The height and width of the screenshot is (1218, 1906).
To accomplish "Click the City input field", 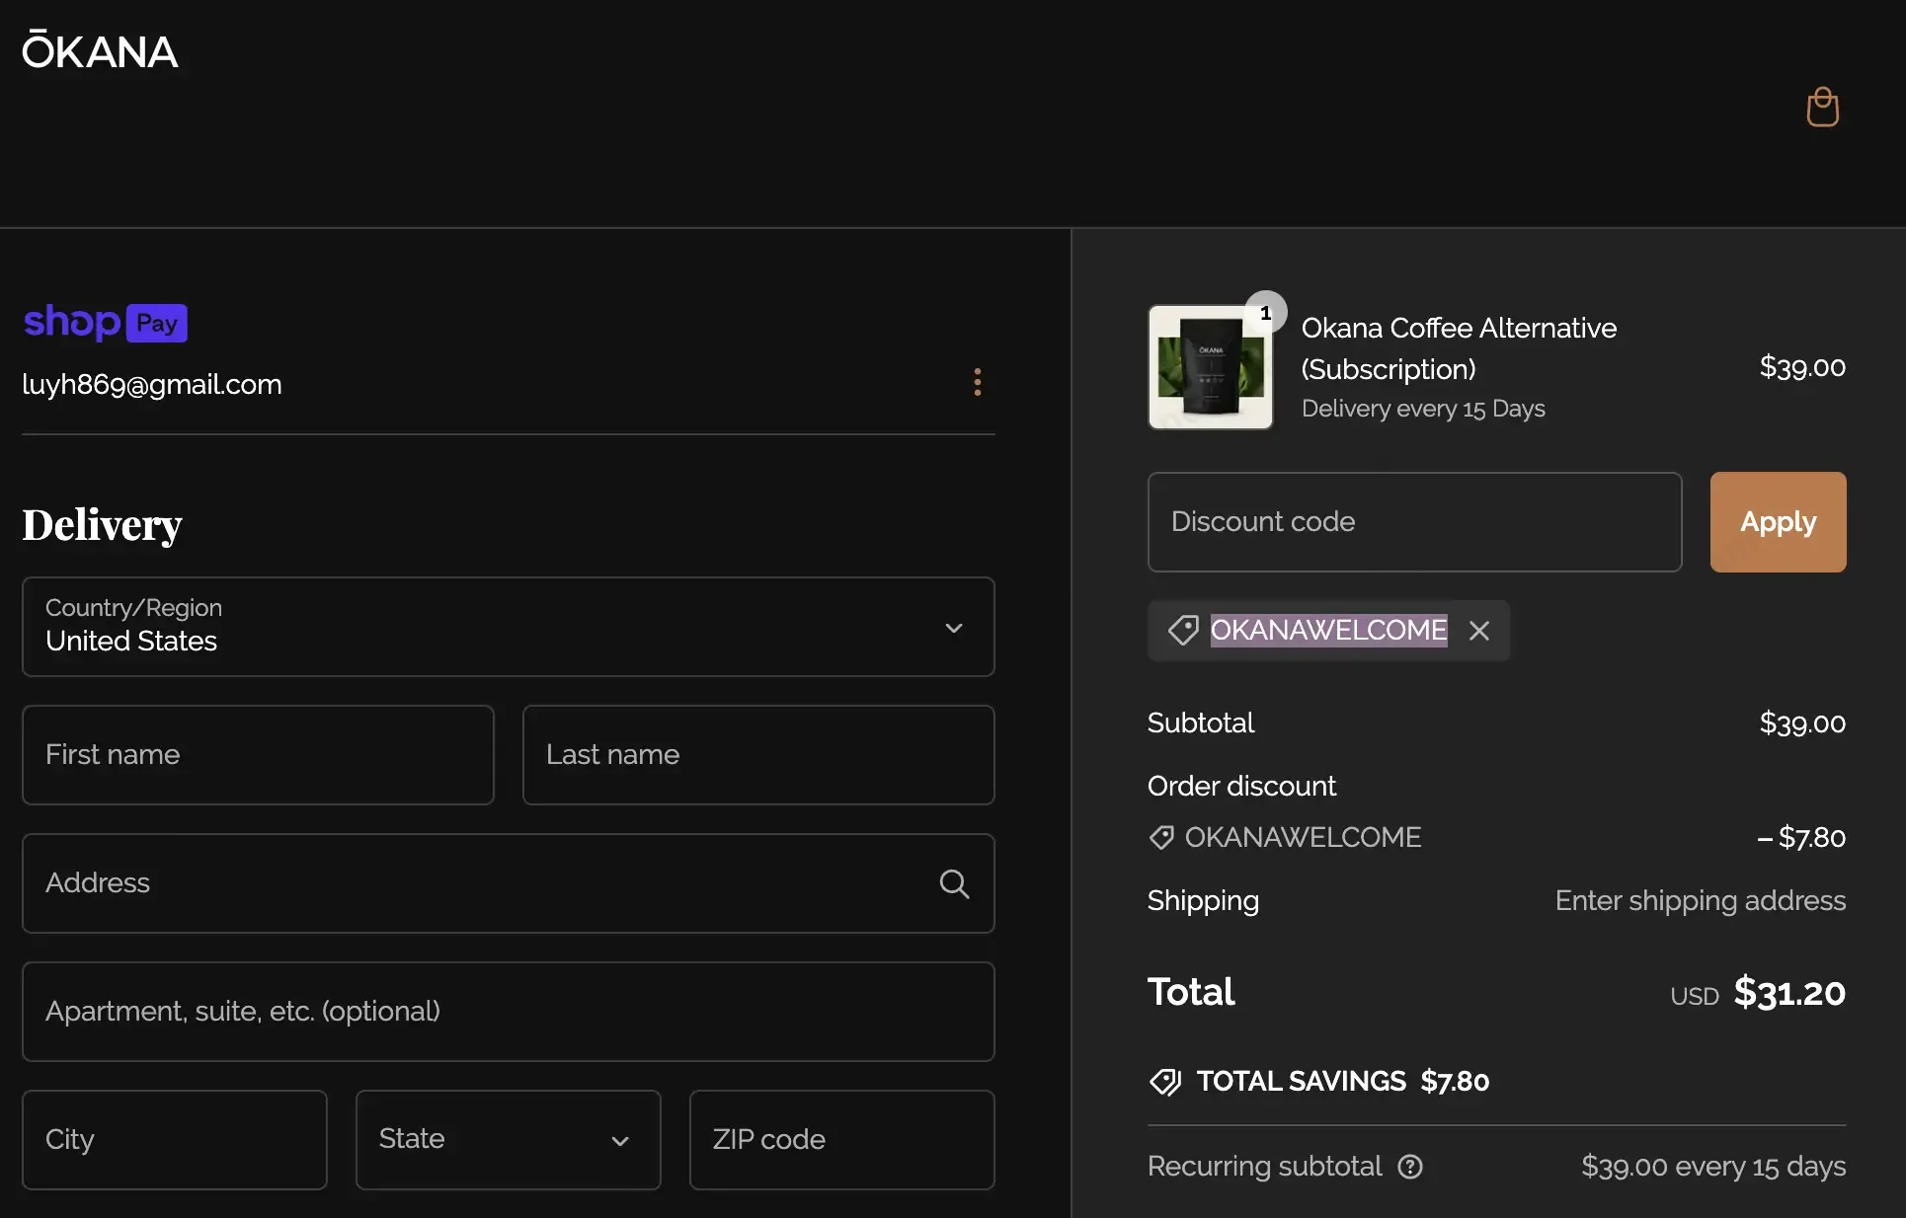I will tap(174, 1140).
